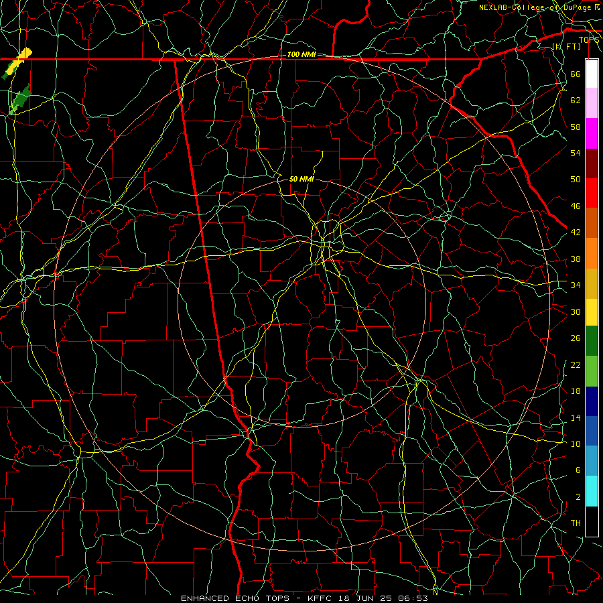
Task: Click legend value 42
Action: click(576, 232)
